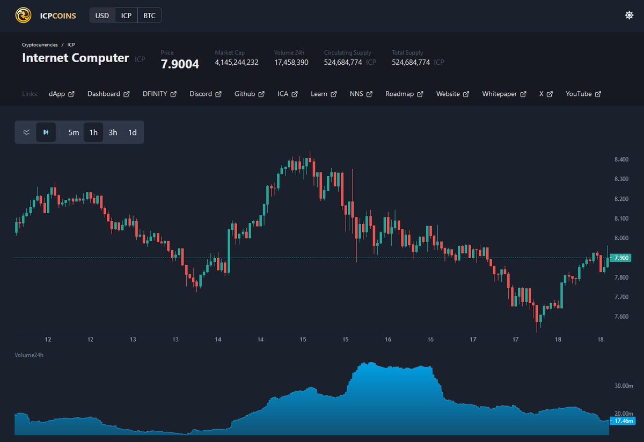Click external link icon next to DFINITY

(x=174, y=94)
